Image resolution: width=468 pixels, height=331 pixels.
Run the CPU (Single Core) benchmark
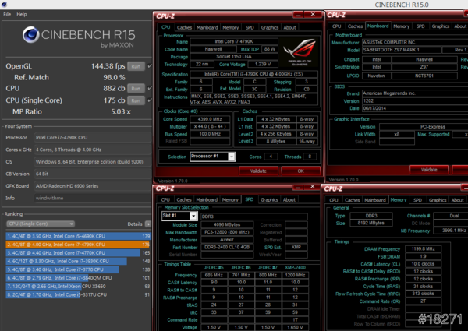(136, 100)
